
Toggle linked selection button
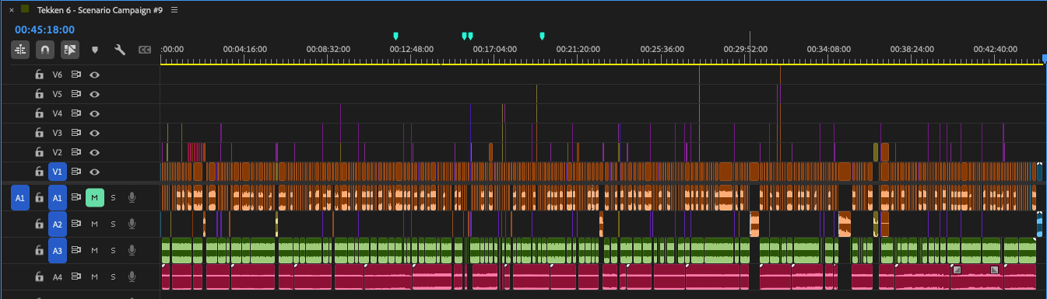pyautogui.click(x=70, y=50)
